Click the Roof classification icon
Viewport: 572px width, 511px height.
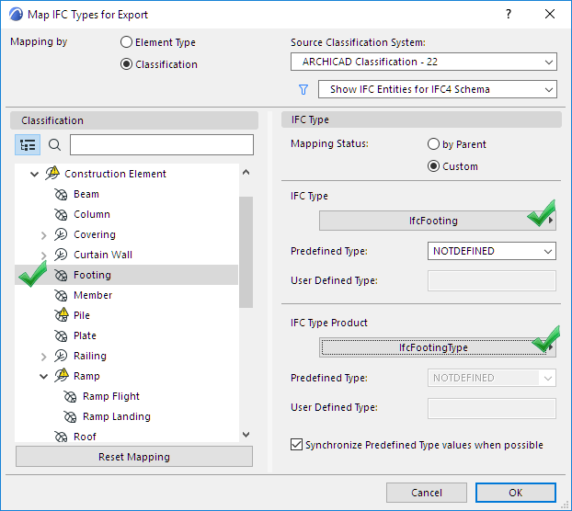coord(61,437)
